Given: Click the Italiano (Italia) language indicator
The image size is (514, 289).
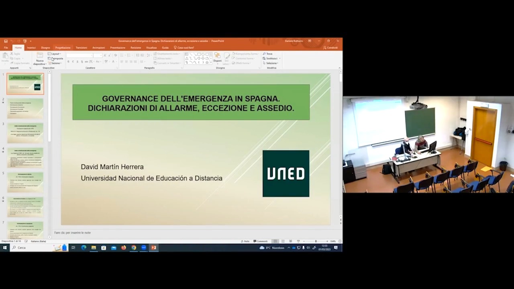Looking at the screenshot, I should pos(39,241).
